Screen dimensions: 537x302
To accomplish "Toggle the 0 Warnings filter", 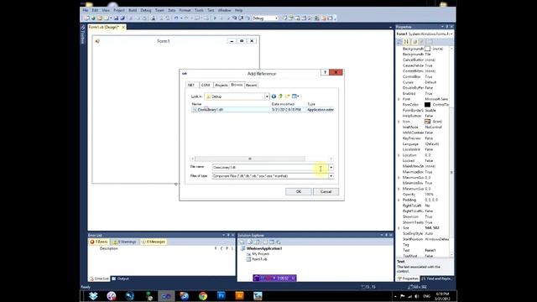I will [x=125, y=242].
